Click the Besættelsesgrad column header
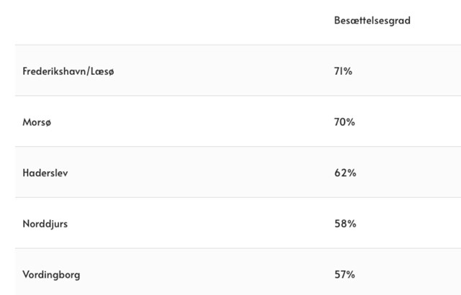Screen dimensions: 461x295 [372, 21]
